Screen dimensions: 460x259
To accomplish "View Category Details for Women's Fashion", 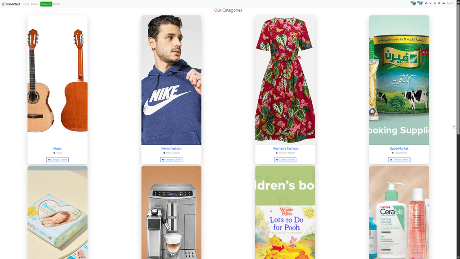I will pyautogui.click(x=285, y=160).
